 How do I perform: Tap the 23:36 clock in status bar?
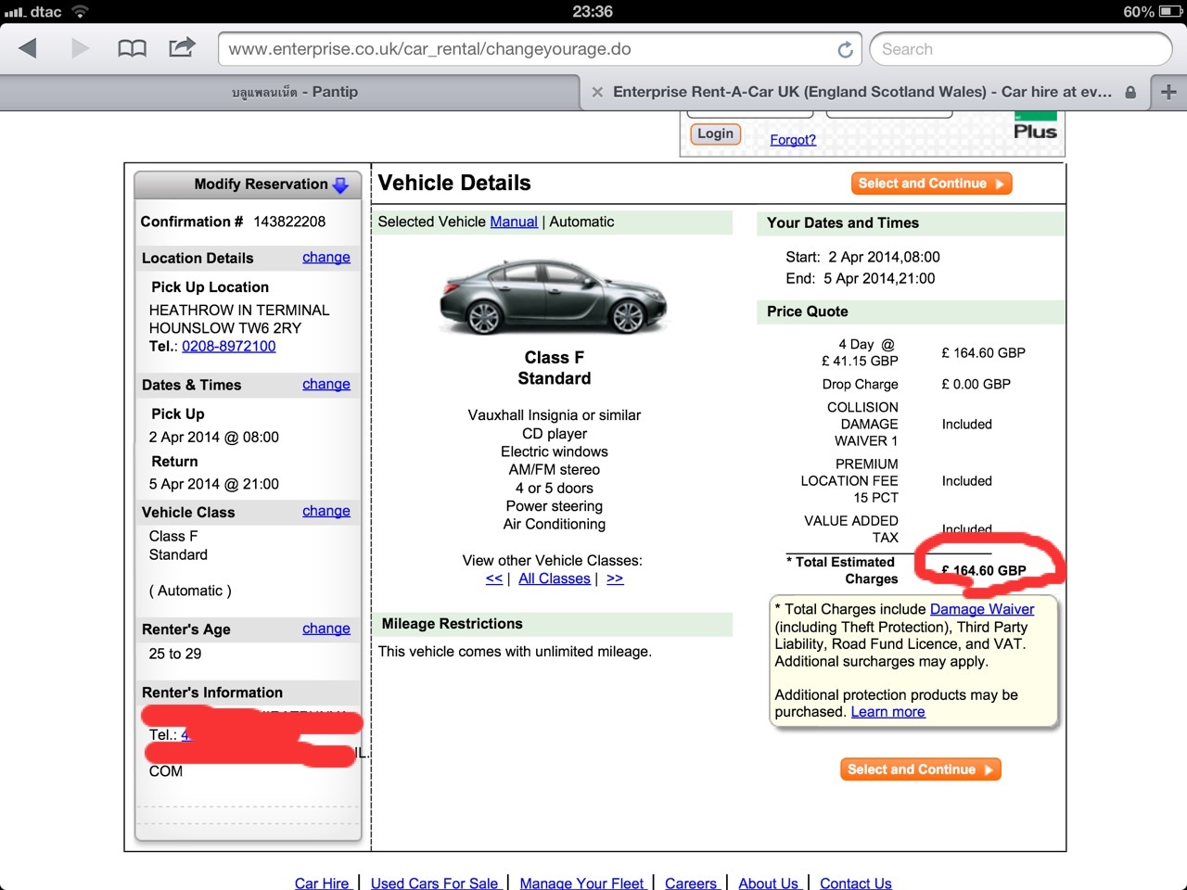593,12
